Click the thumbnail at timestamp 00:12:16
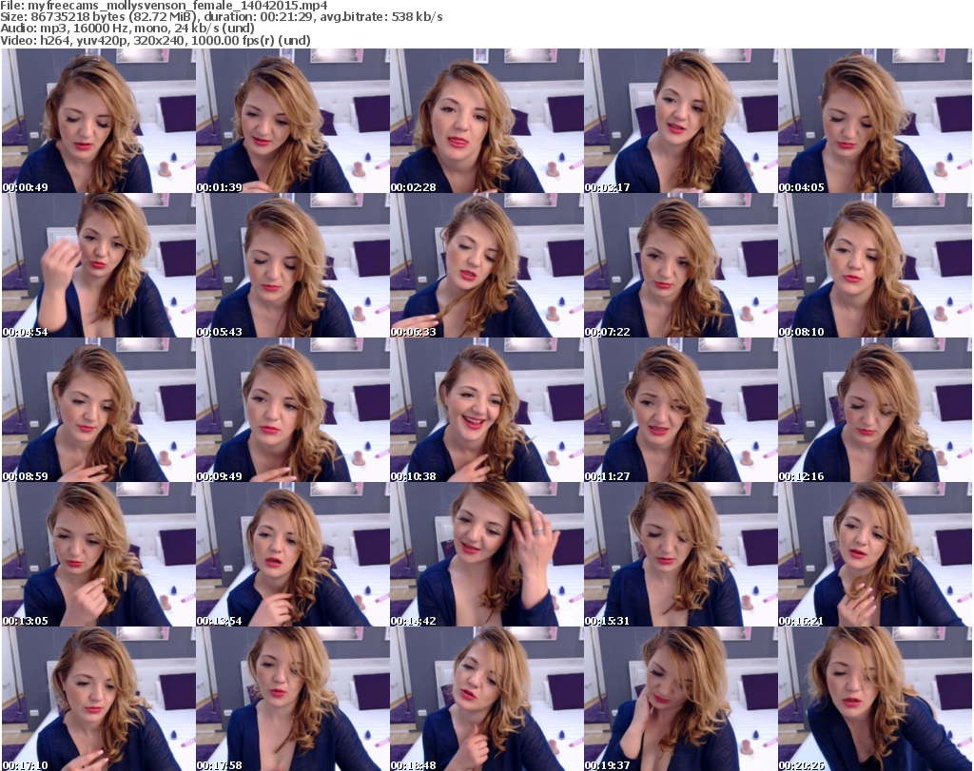The image size is (974, 771). [x=875, y=411]
